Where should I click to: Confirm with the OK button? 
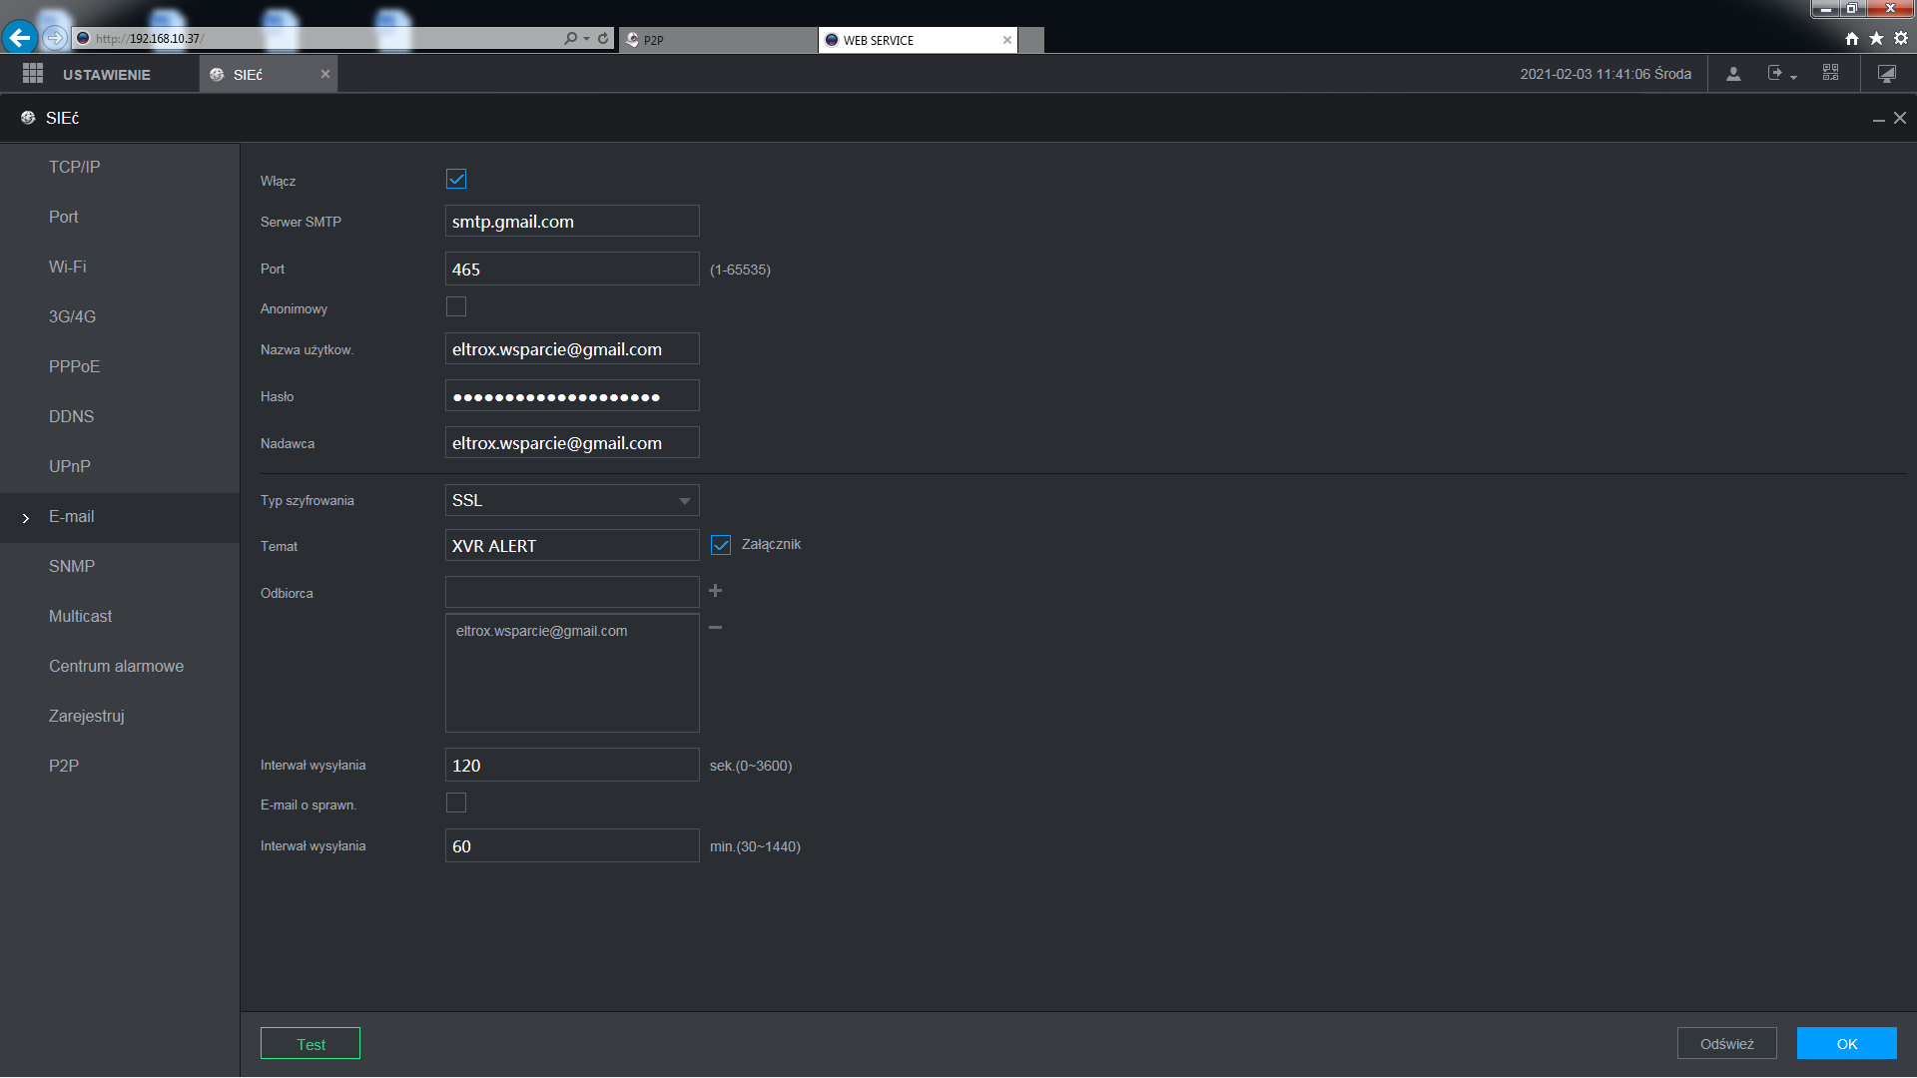point(1847,1044)
